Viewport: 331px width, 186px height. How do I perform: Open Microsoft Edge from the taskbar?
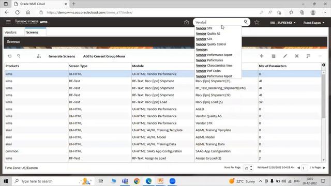pyautogui.click(x=148, y=181)
